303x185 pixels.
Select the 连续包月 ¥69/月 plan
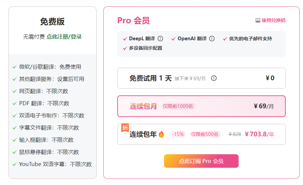coord(201,106)
